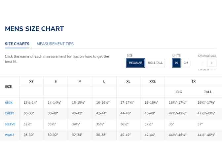Click the Mens Size Chart heading
Image resolution: width=222 pixels, height=168 pixels.
point(34,29)
